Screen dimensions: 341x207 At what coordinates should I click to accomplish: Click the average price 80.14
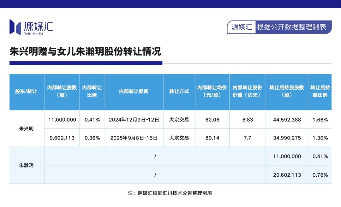pos(212,138)
